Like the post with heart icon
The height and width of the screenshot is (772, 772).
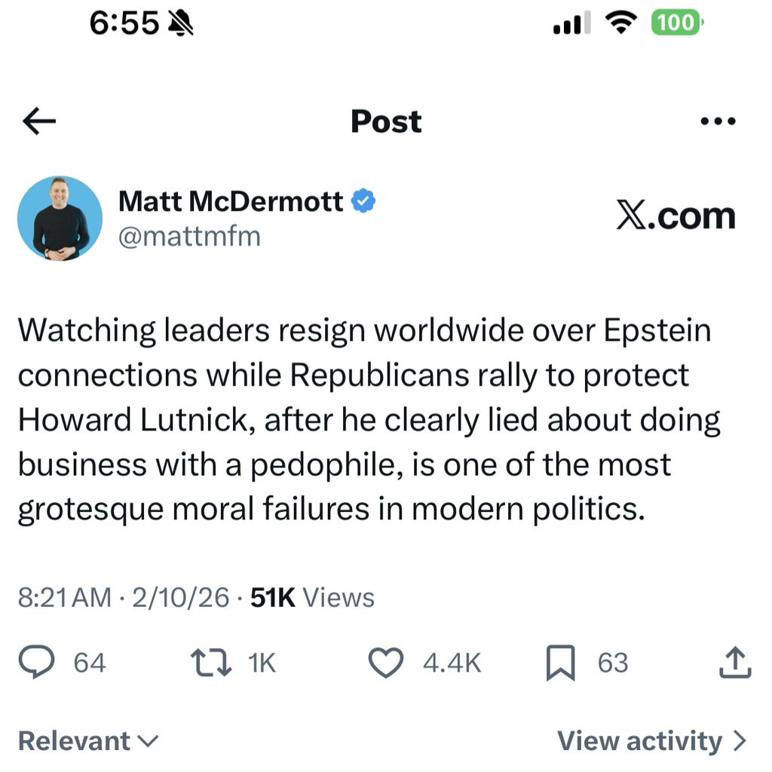(387, 663)
